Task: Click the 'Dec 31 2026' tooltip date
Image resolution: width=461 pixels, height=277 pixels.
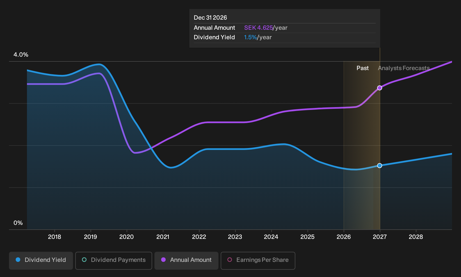Action: 210,18
